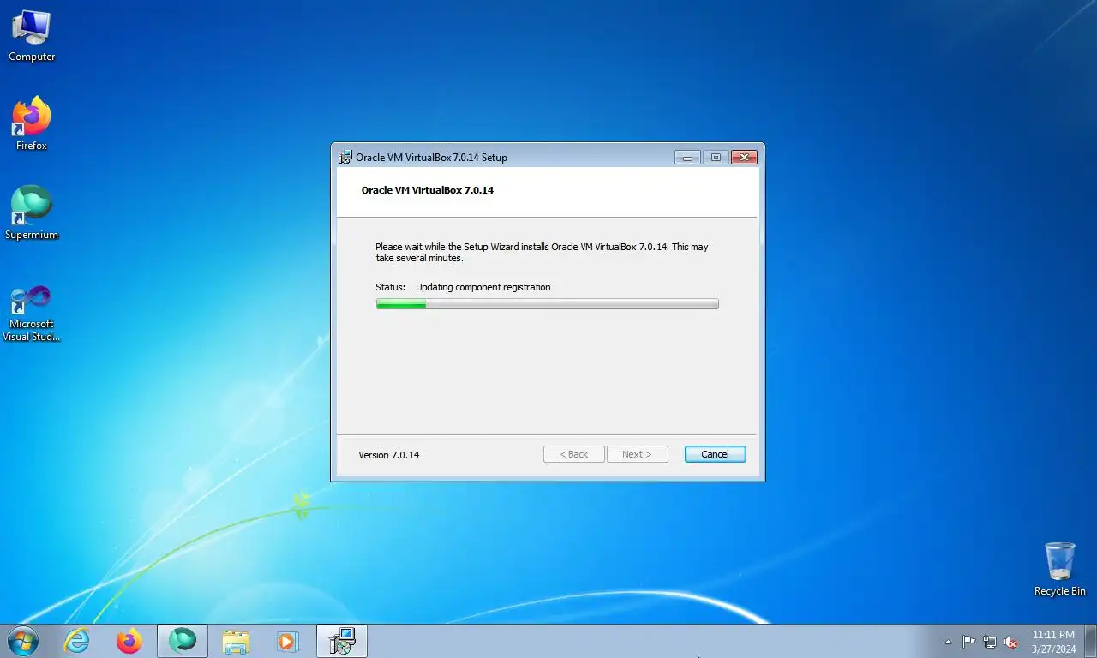
Task: Click the disabled Next > button
Action: pos(637,454)
